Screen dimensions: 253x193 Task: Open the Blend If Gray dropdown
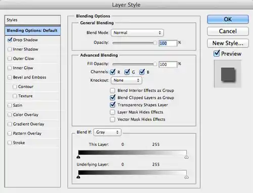point(107,132)
